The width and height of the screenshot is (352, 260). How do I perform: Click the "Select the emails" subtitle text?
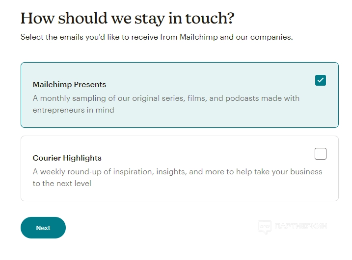coord(157,37)
